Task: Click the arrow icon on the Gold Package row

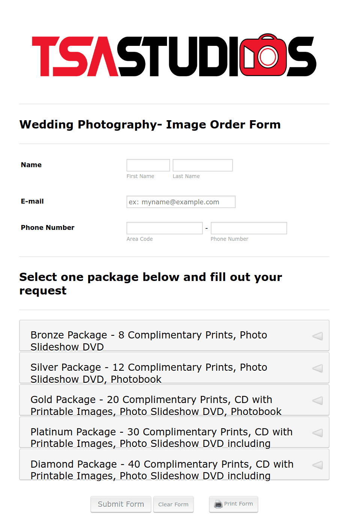Action: click(317, 400)
